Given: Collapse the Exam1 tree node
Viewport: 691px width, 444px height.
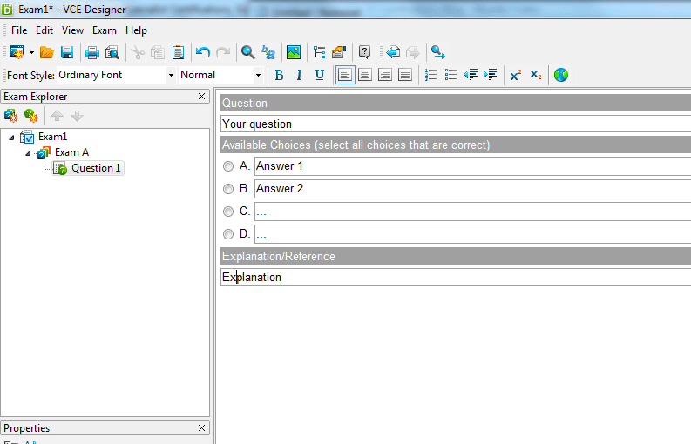Looking at the screenshot, I should [x=11, y=138].
